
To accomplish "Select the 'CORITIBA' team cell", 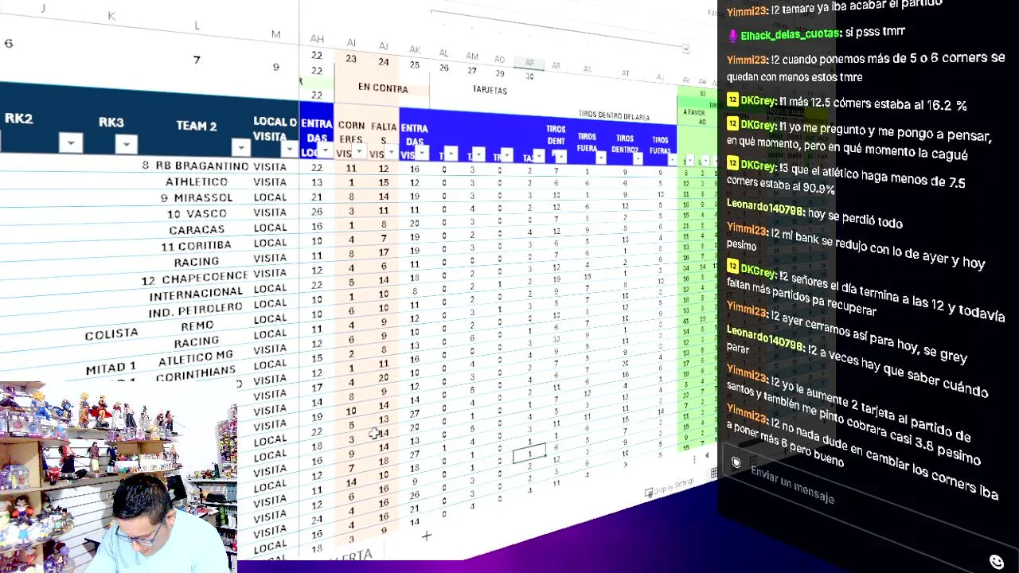I will pos(205,245).
